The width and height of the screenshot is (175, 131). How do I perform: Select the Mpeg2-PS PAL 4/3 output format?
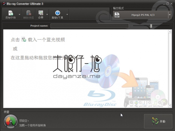pyautogui.click(x=143, y=15)
